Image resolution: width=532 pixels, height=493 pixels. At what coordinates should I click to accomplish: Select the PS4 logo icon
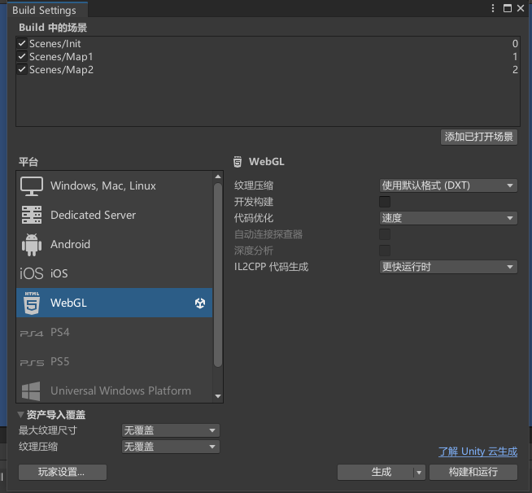pos(32,334)
